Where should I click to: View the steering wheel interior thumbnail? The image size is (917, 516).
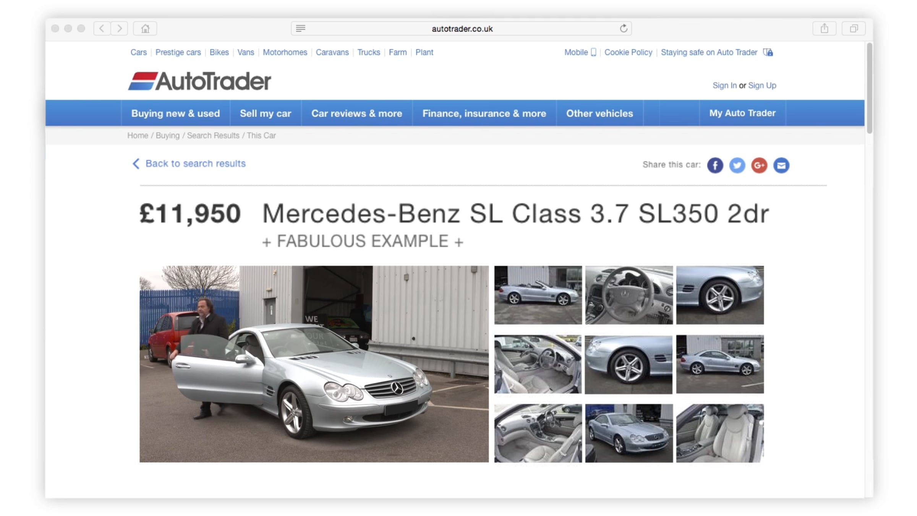tap(629, 295)
